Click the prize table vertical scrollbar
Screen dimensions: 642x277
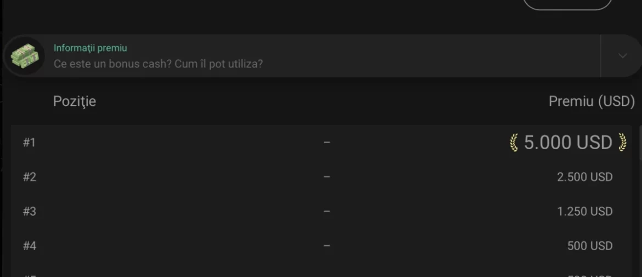pos(640,201)
